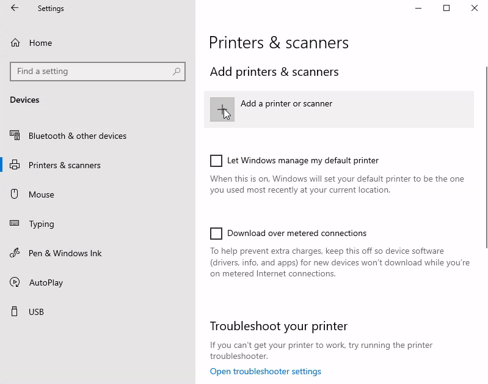Open Typing settings page
This screenshot has width=488, height=384.
(42, 224)
